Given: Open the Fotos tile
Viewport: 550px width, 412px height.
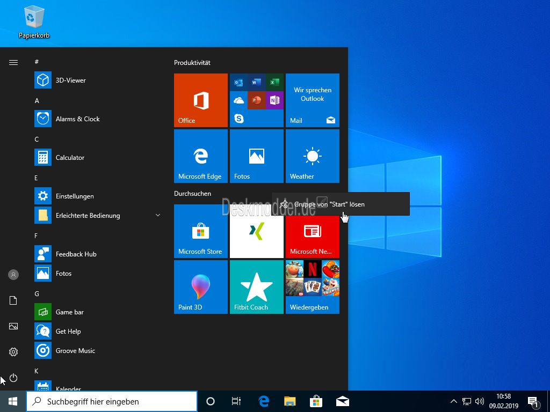Looking at the screenshot, I should click(x=256, y=156).
